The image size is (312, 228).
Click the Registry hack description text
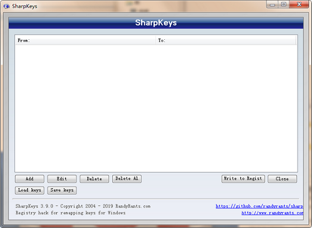(71, 213)
